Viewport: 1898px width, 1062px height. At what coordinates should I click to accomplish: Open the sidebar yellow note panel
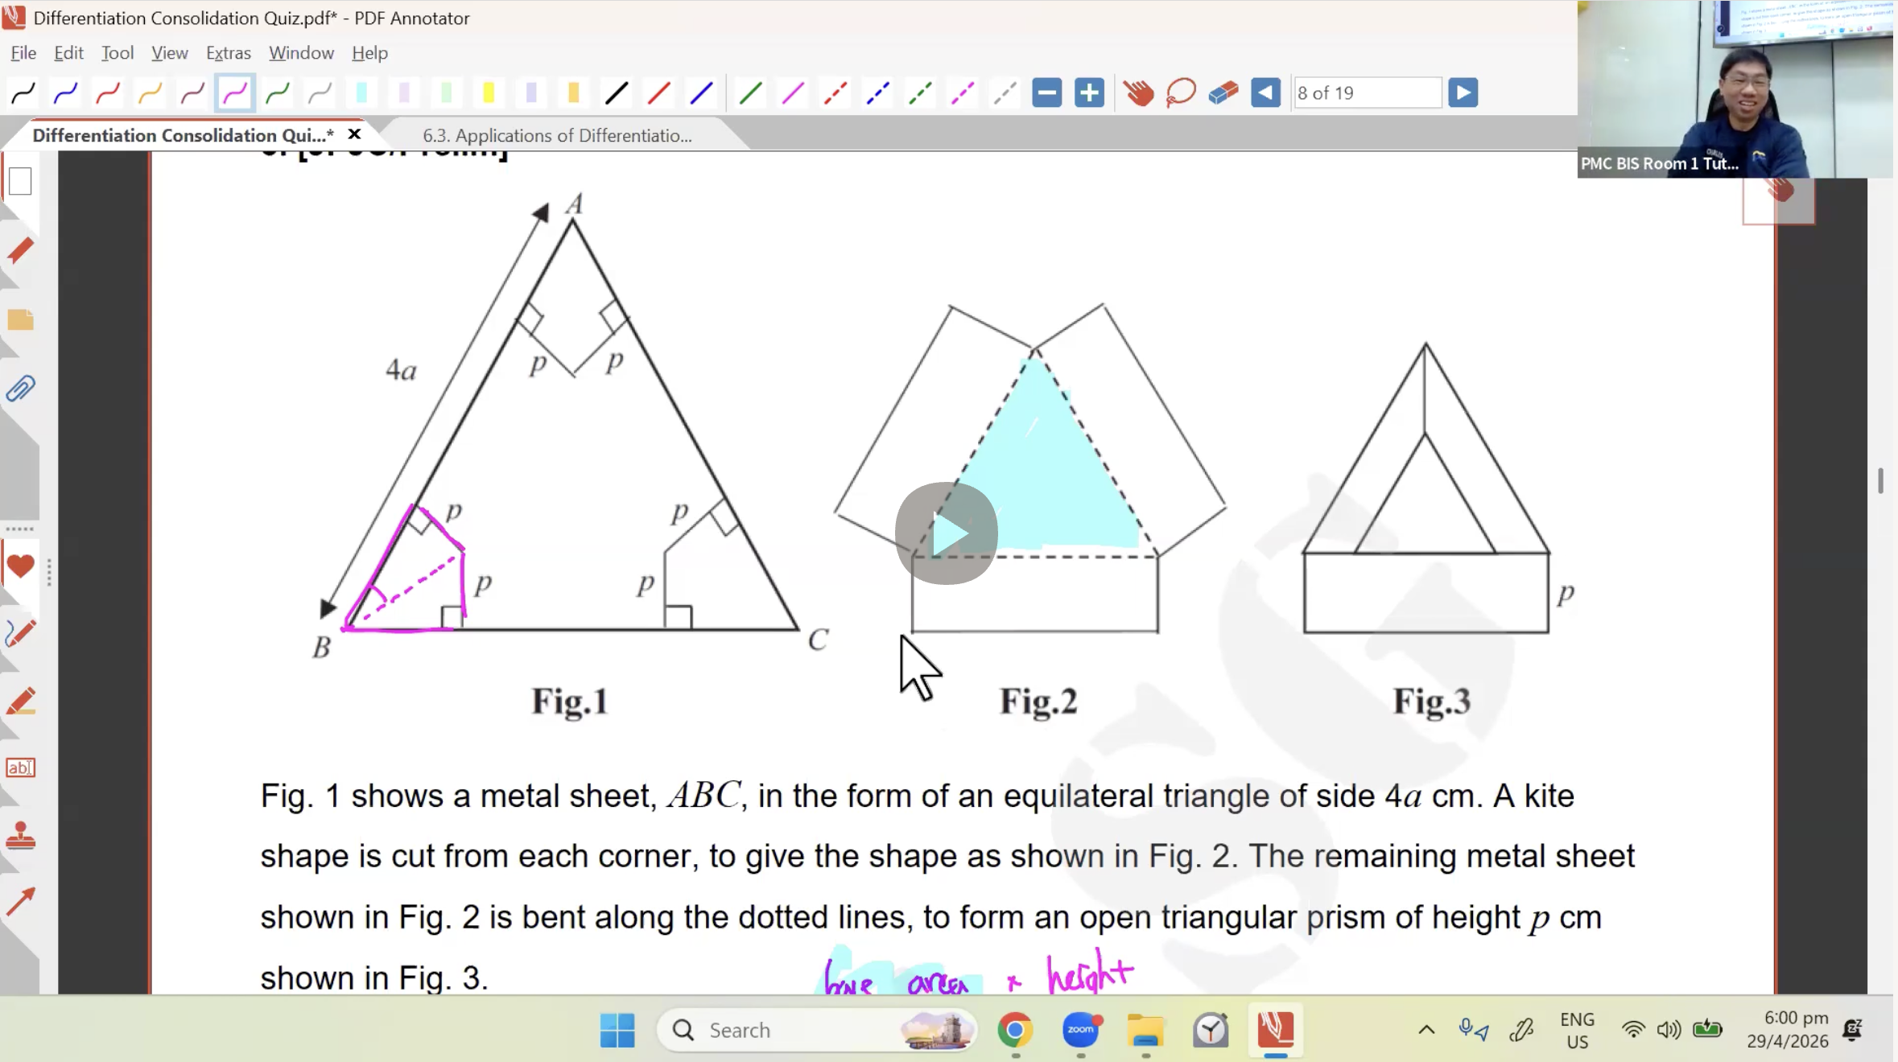[x=20, y=320]
